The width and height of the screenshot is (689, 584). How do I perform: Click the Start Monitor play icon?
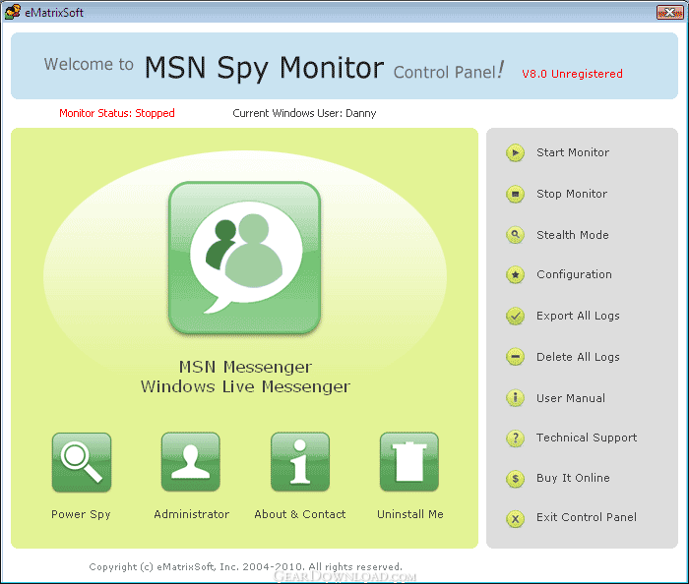coord(515,152)
